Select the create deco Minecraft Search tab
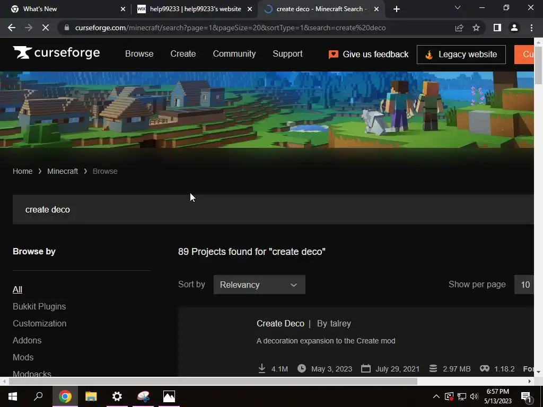The height and width of the screenshot is (407, 543). (321, 9)
